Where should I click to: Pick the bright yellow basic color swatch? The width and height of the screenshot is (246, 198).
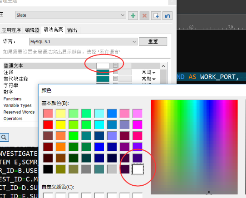coord(61,125)
